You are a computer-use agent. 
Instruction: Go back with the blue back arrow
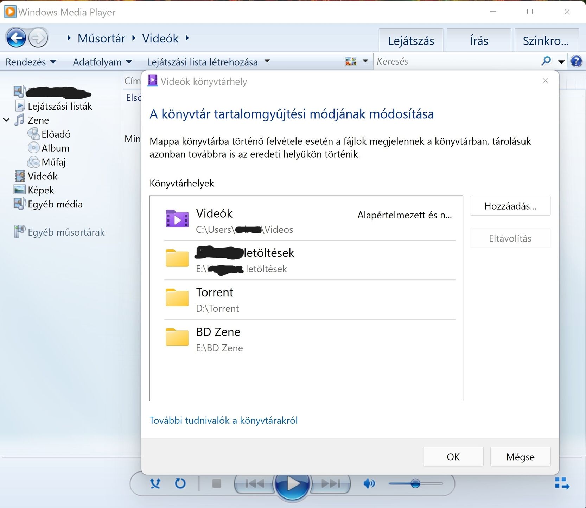pos(16,38)
